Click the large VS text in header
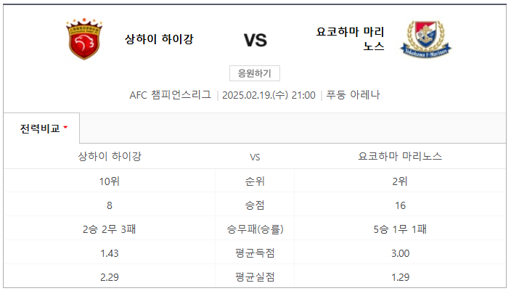Image resolution: width=511 pixels, height=291 pixels. point(255,41)
